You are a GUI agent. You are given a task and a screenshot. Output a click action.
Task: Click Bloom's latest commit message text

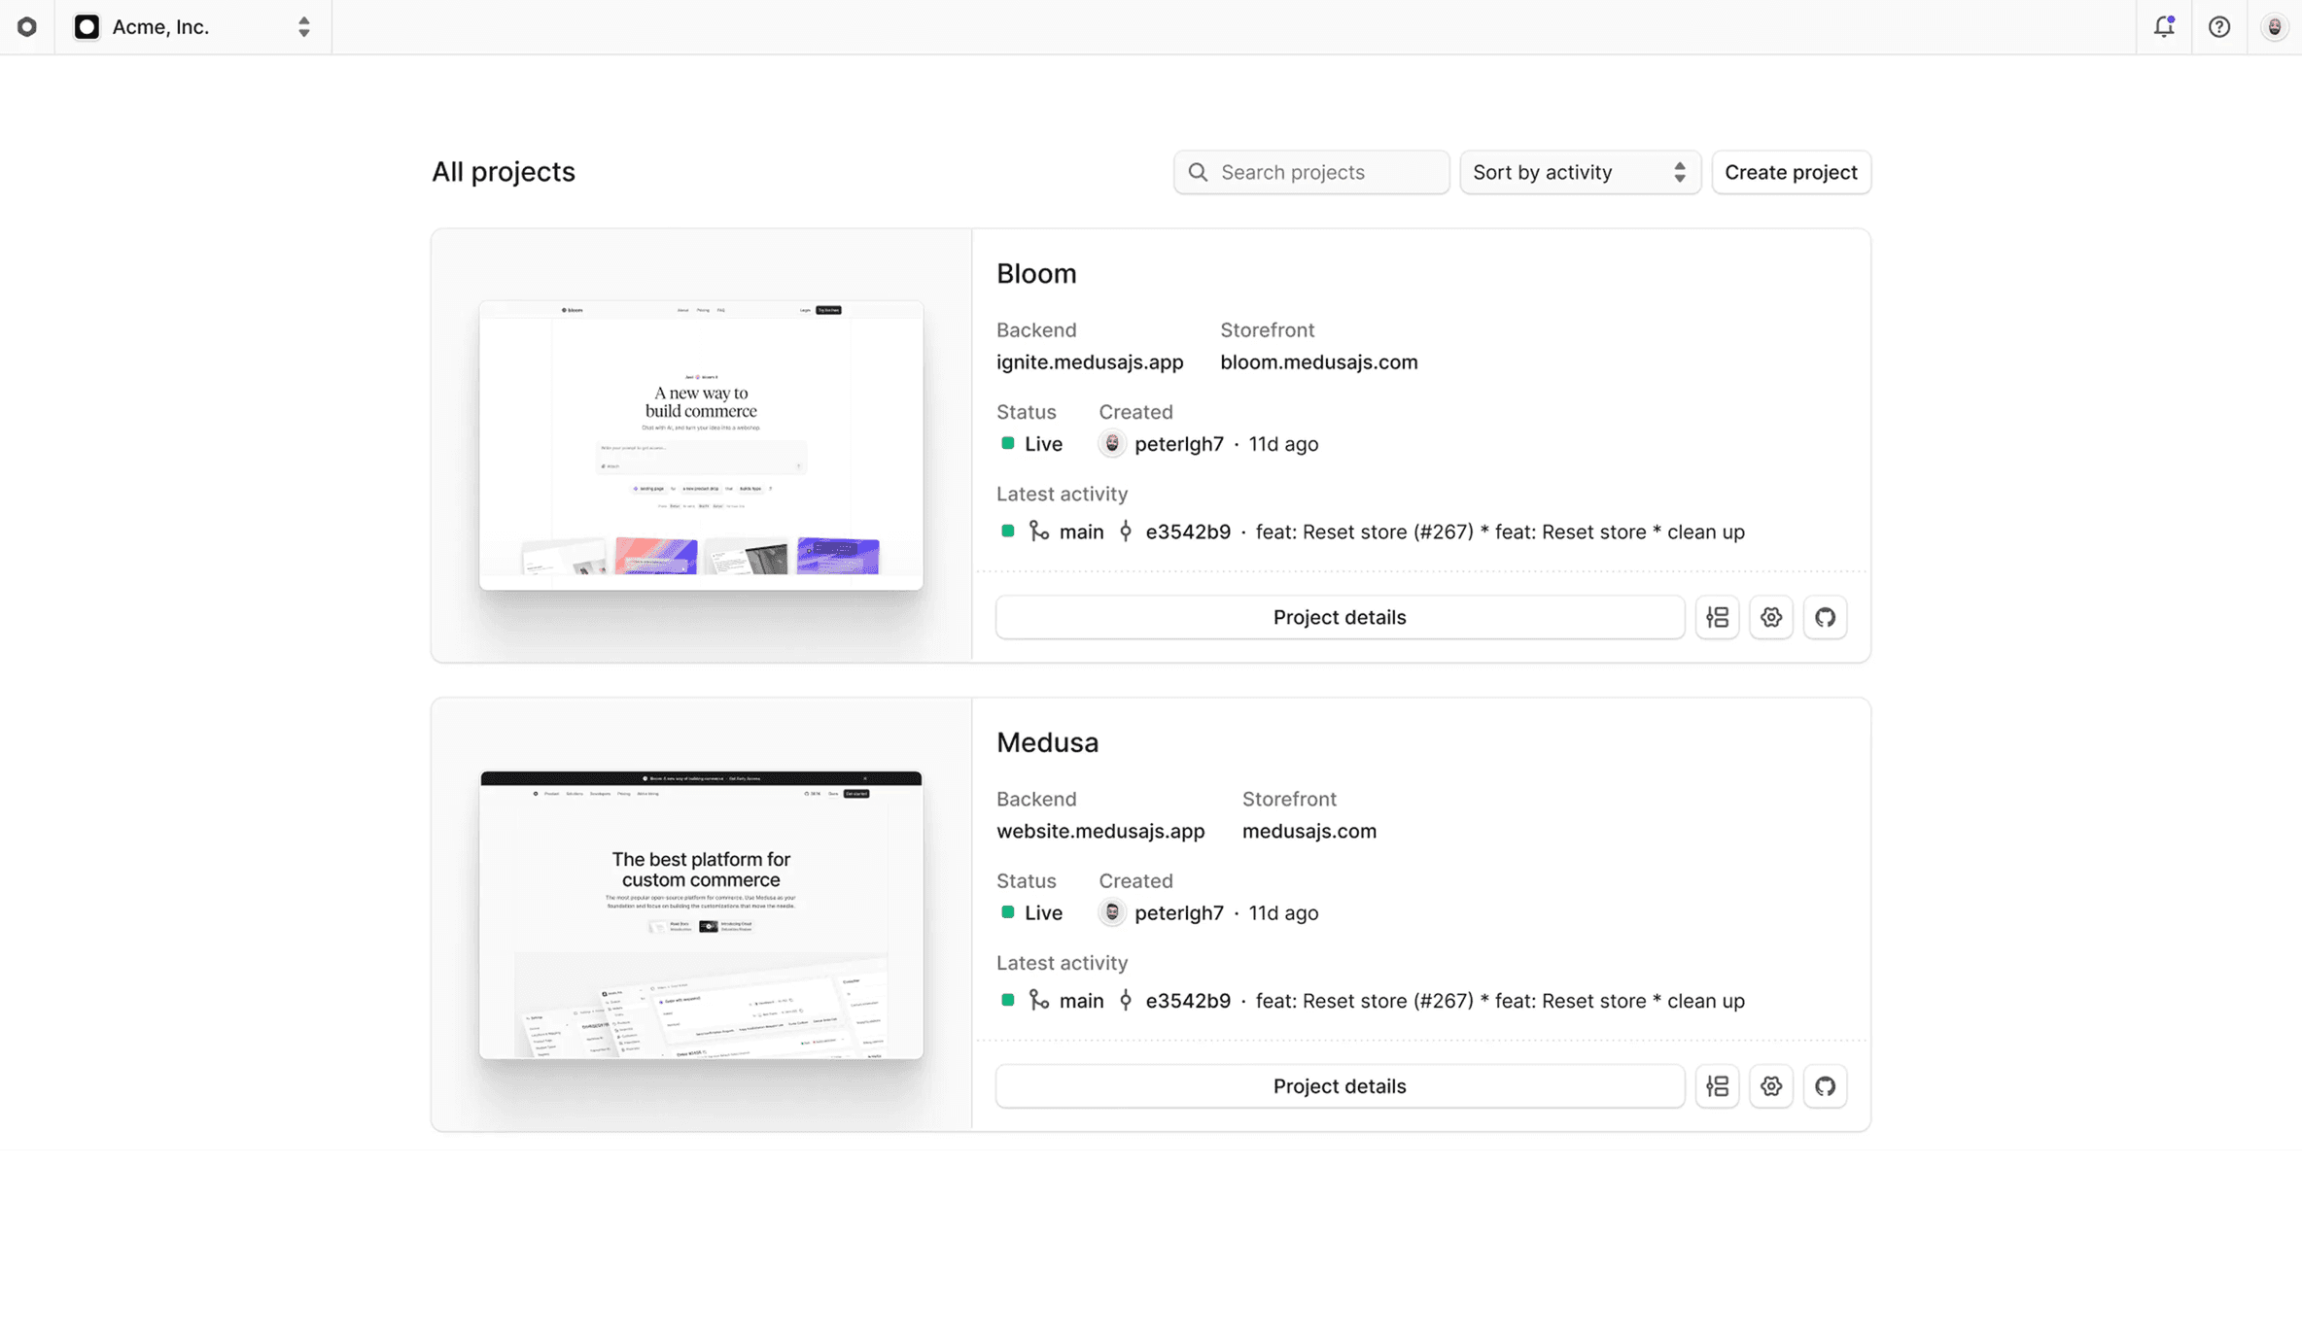click(1500, 532)
